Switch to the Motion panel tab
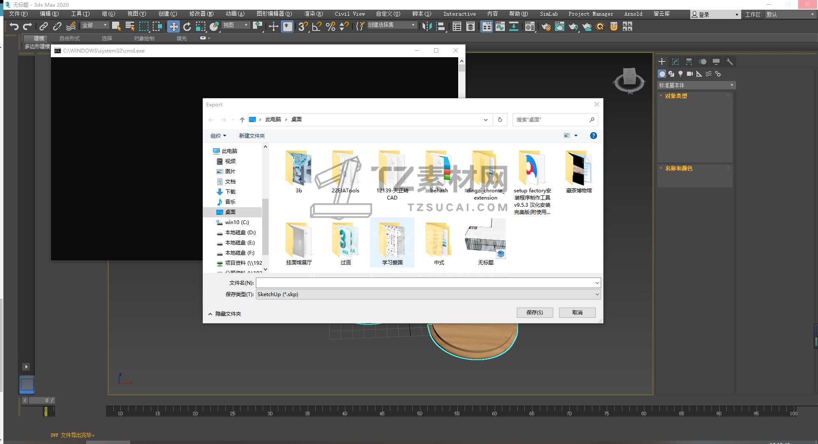 coord(703,62)
